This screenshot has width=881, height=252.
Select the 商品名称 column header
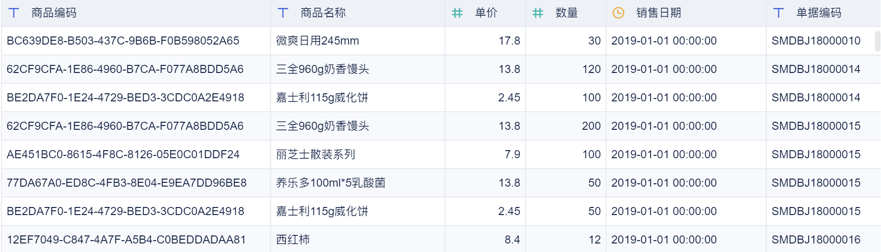pyautogui.click(x=323, y=13)
